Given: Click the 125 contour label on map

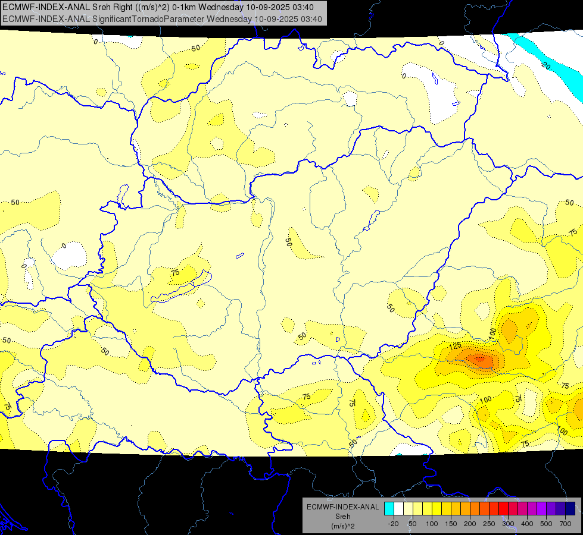Looking at the screenshot, I should (x=455, y=346).
